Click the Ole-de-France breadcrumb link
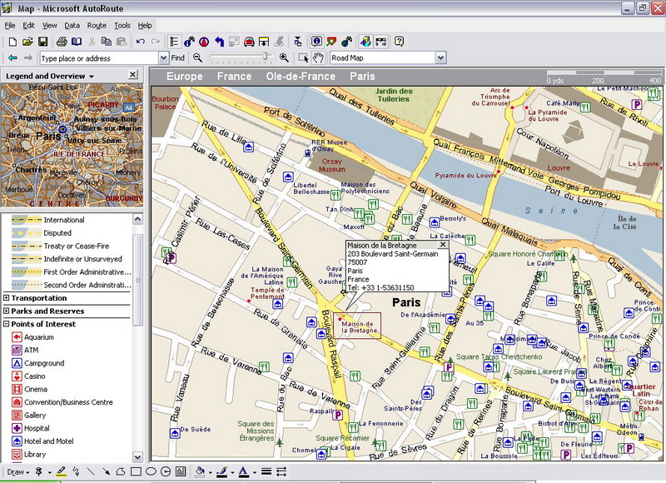 [301, 77]
